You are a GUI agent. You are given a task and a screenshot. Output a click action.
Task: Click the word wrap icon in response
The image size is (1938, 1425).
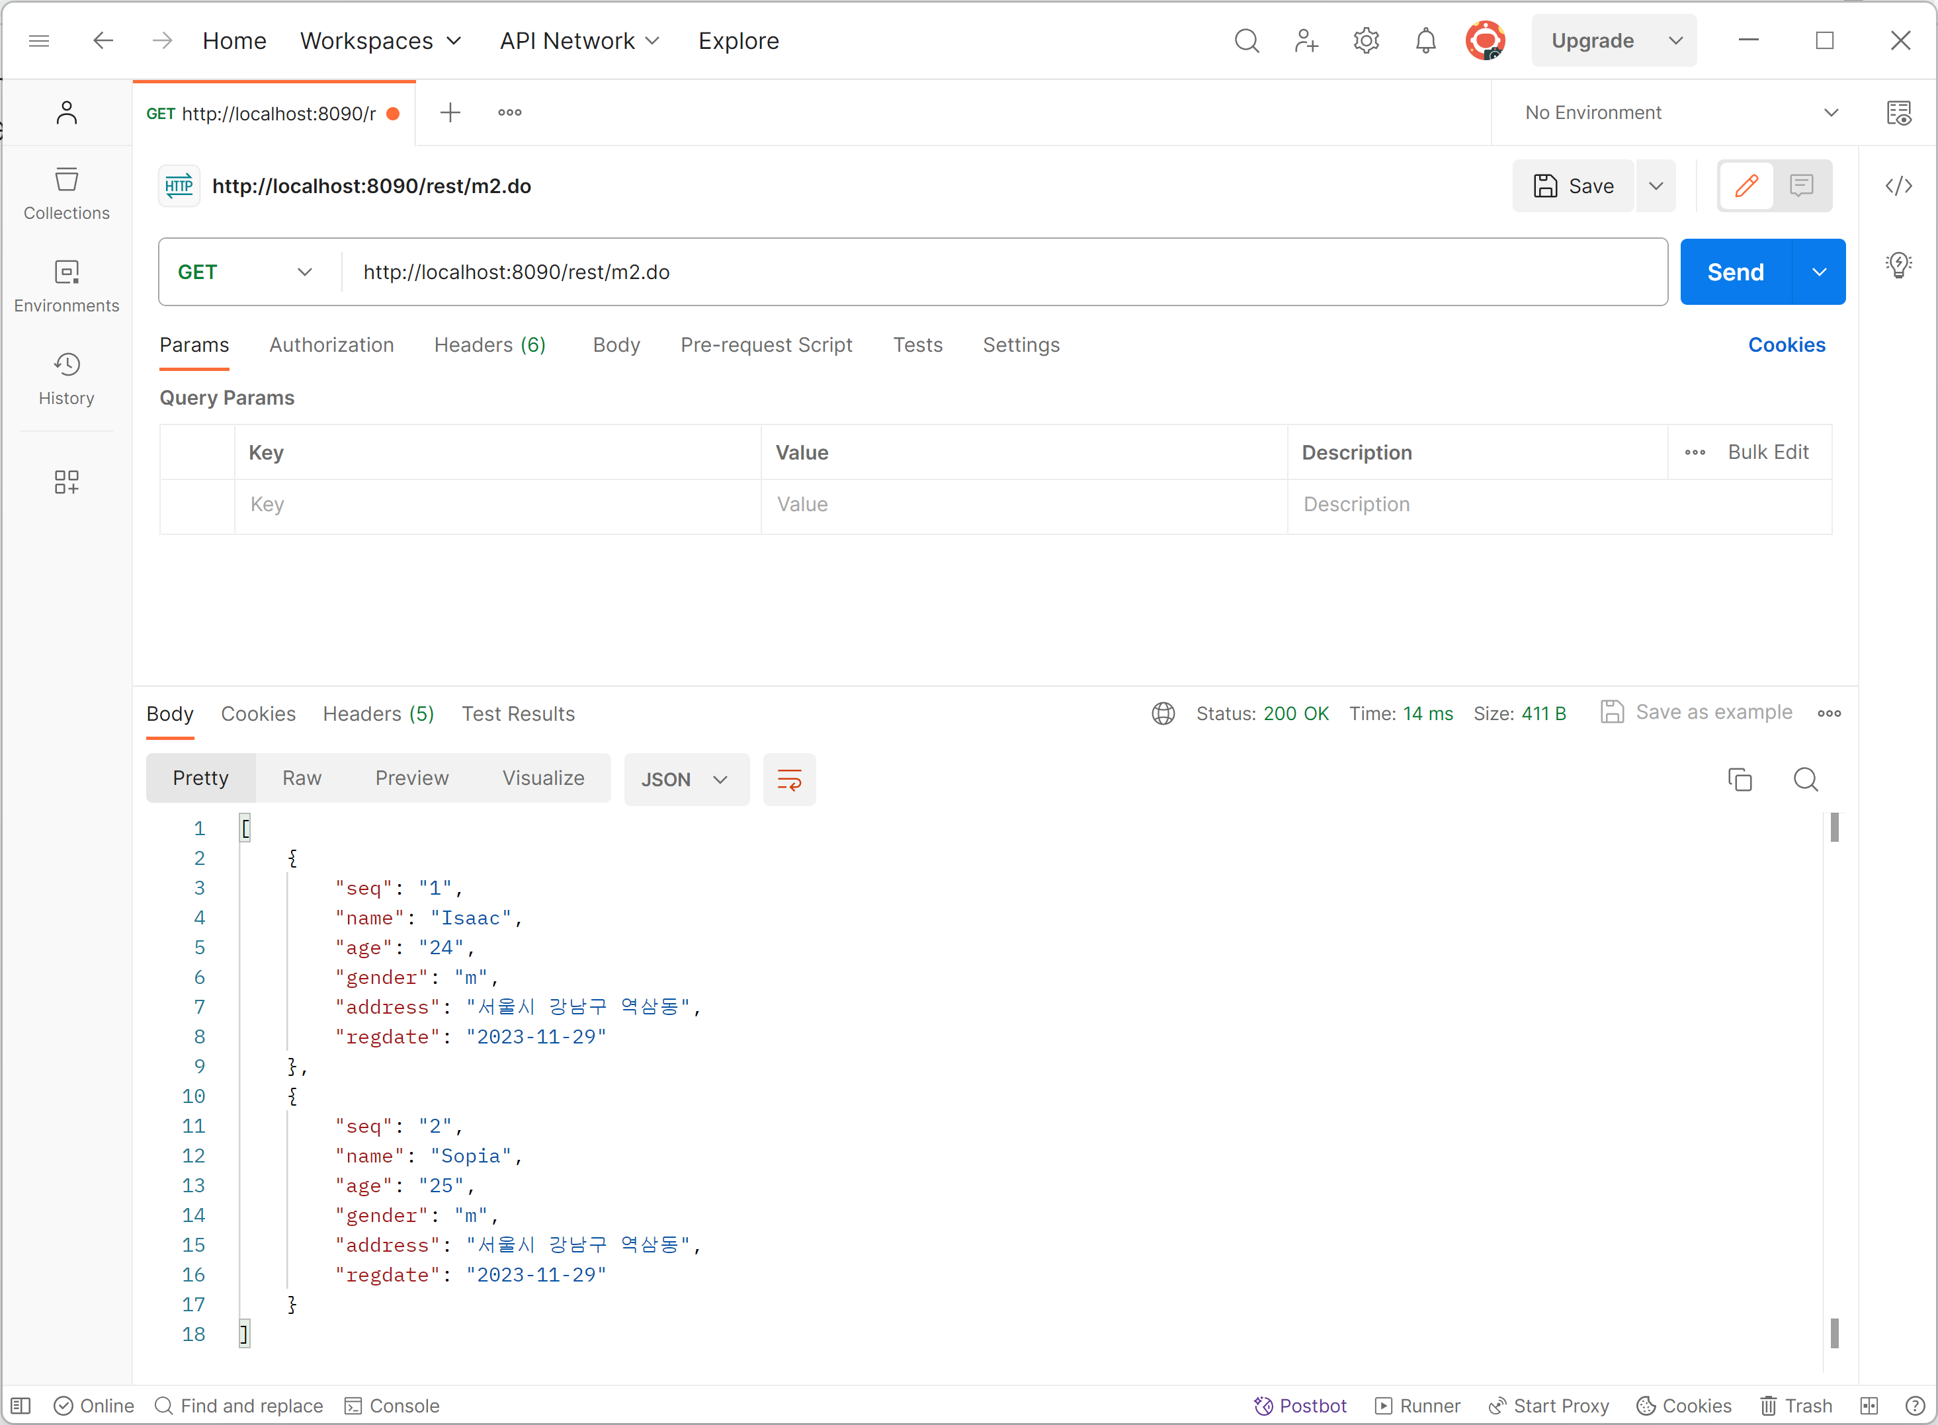(788, 780)
